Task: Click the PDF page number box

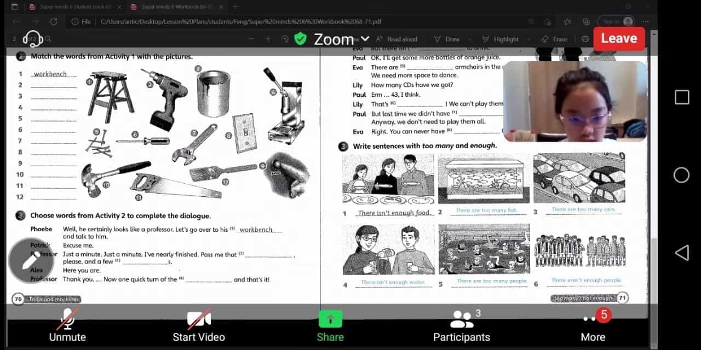Action: [x=15, y=39]
